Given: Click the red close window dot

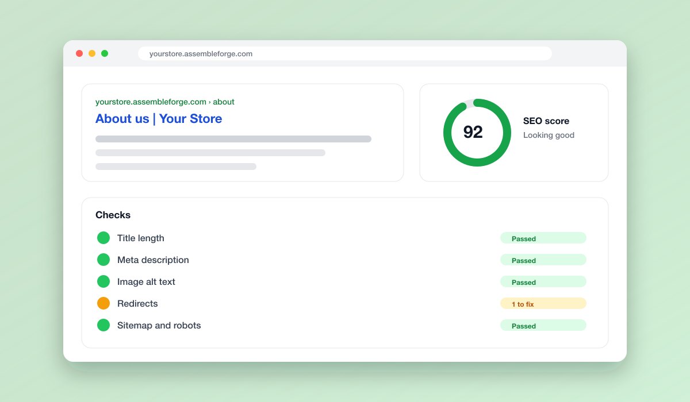Looking at the screenshot, I should (79, 53).
